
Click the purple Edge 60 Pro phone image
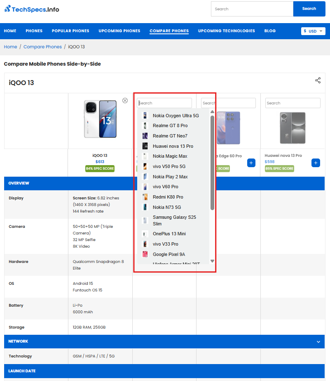(228, 128)
